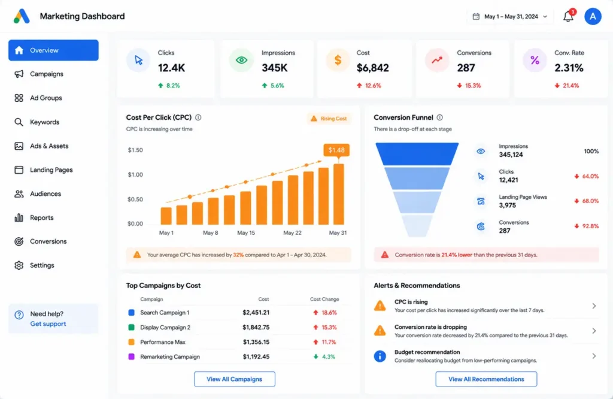Click the $1.48 bar tooltip on chart

click(x=336, y=150)
